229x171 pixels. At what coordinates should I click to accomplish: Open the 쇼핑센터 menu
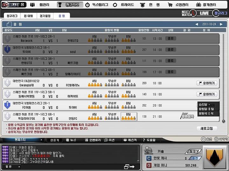pos(182,5)
